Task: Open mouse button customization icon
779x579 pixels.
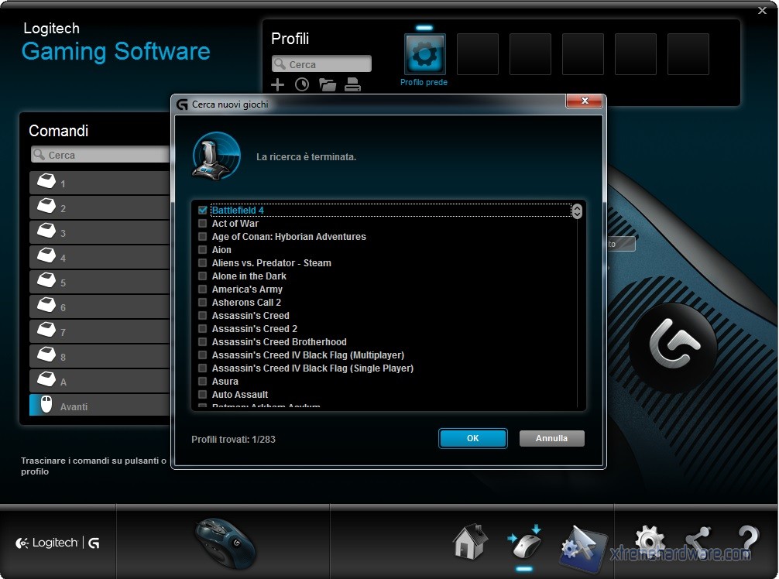Action: coord(524,542)
